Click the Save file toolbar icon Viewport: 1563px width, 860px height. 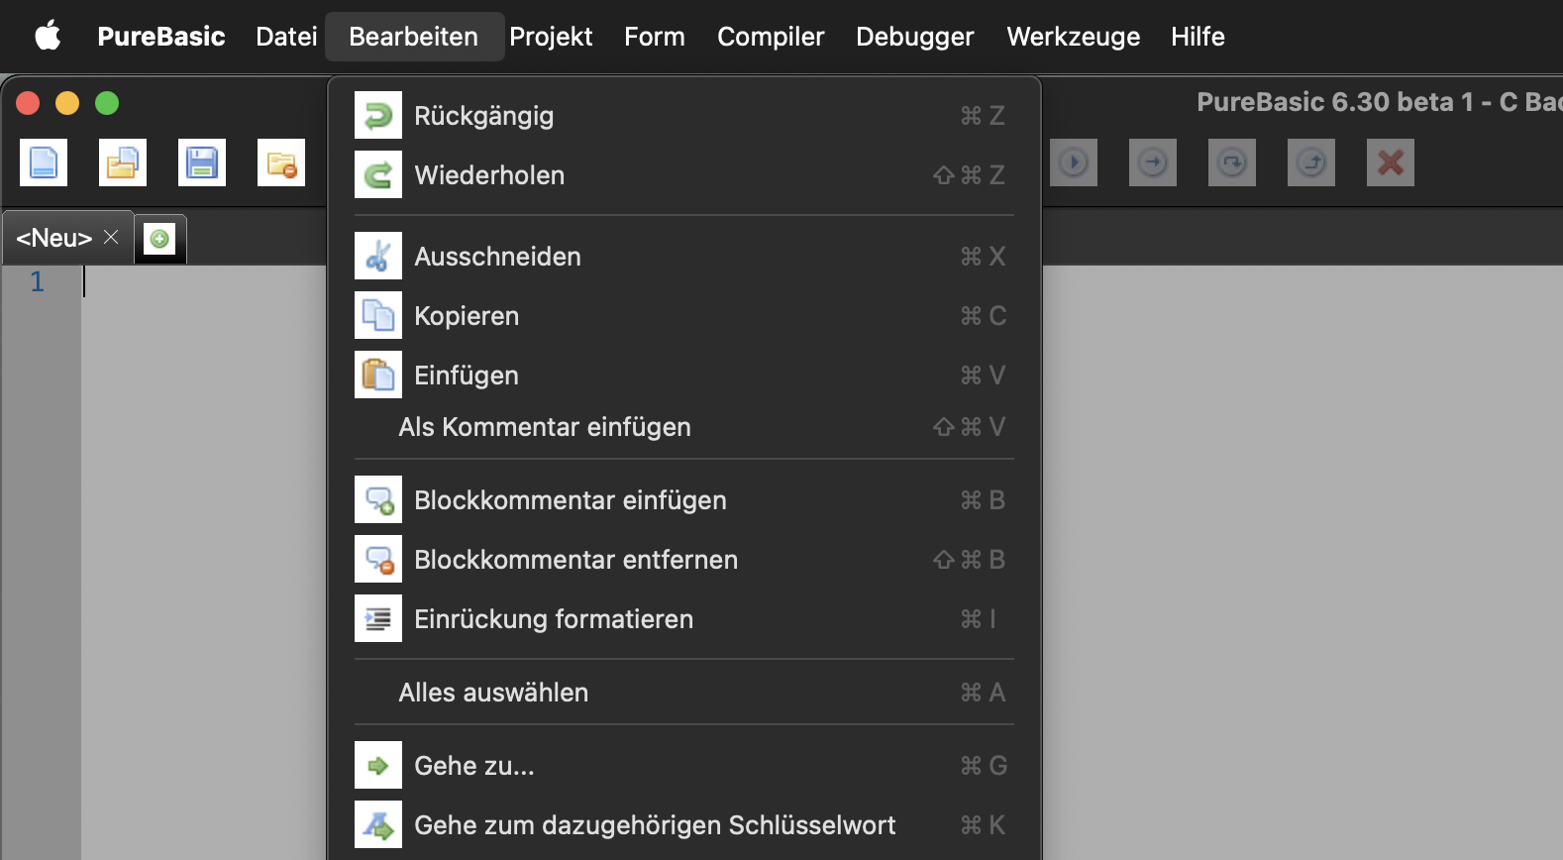click(202, 162)
